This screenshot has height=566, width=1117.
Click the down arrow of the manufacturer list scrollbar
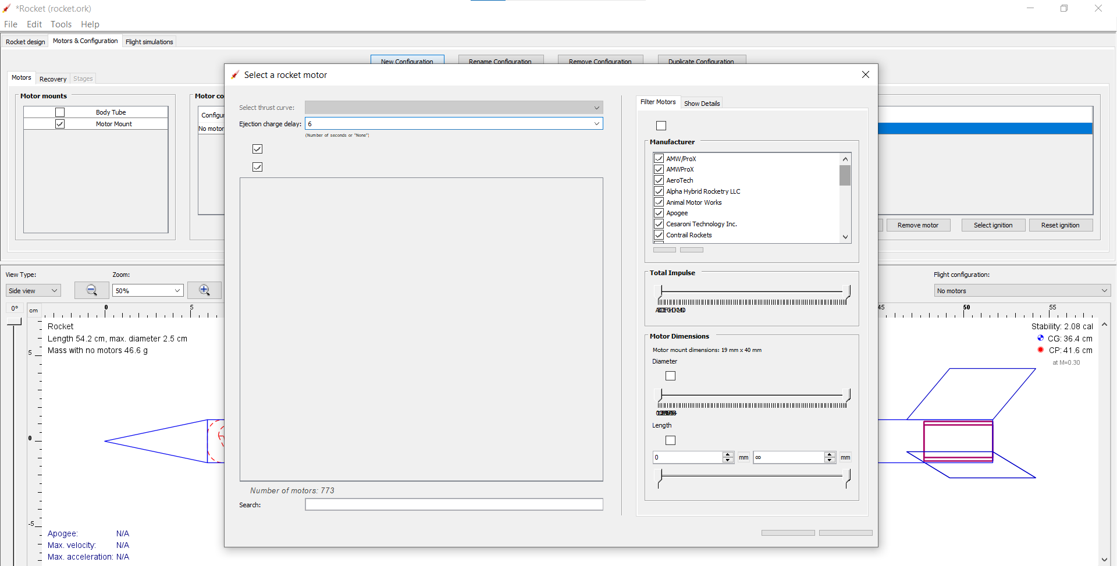click(845, 237)
